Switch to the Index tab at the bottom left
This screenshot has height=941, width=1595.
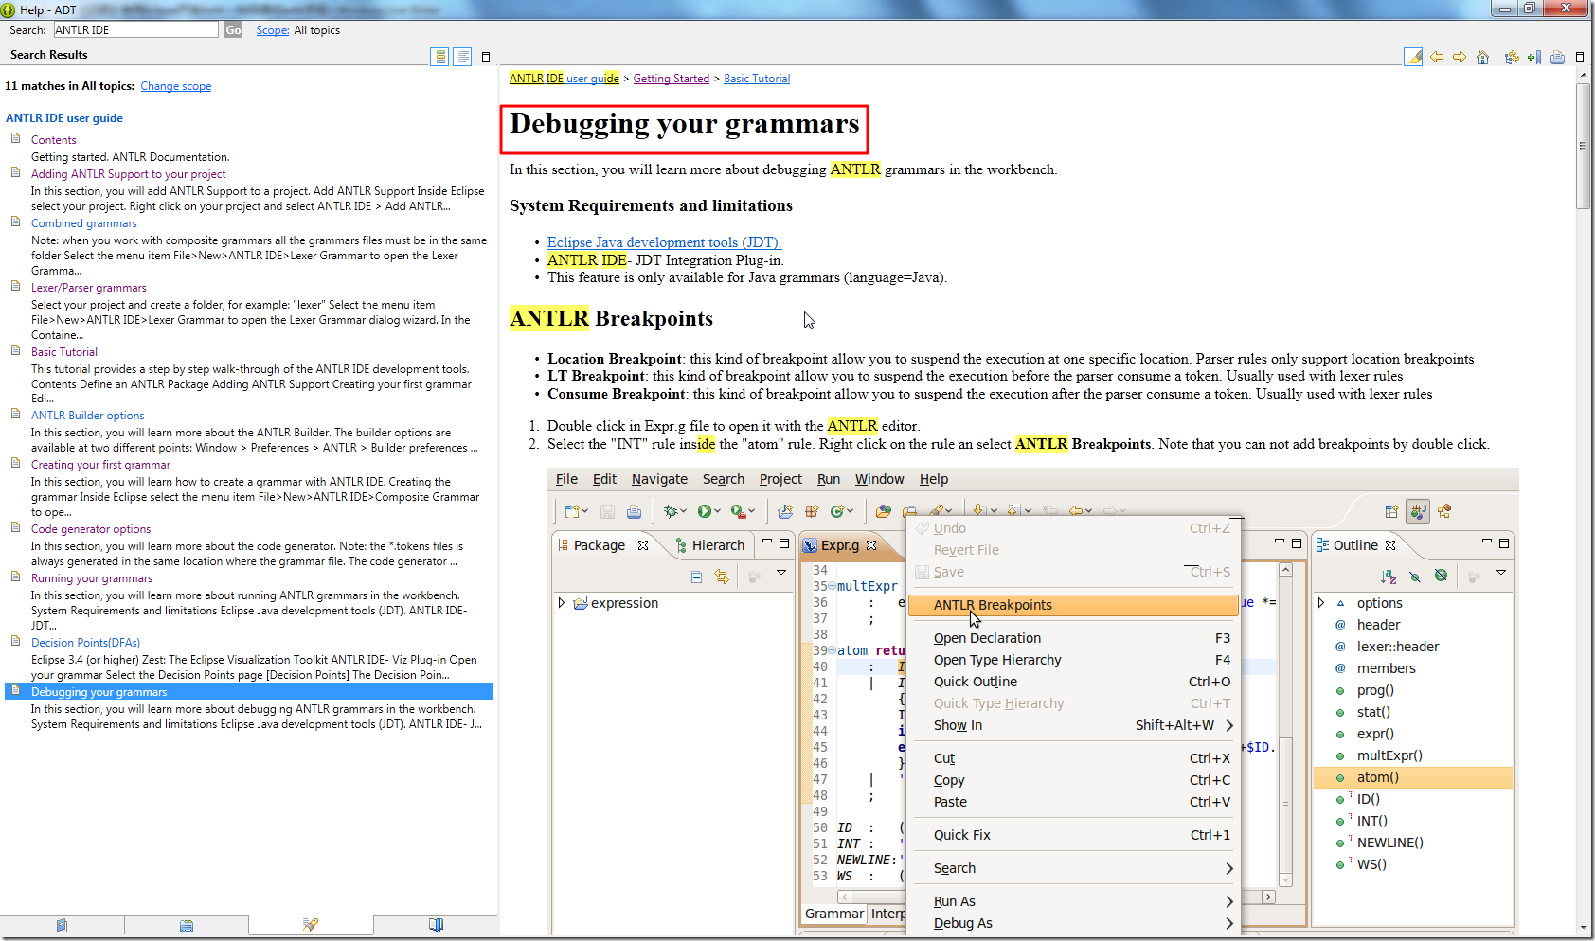pos(187,926)
